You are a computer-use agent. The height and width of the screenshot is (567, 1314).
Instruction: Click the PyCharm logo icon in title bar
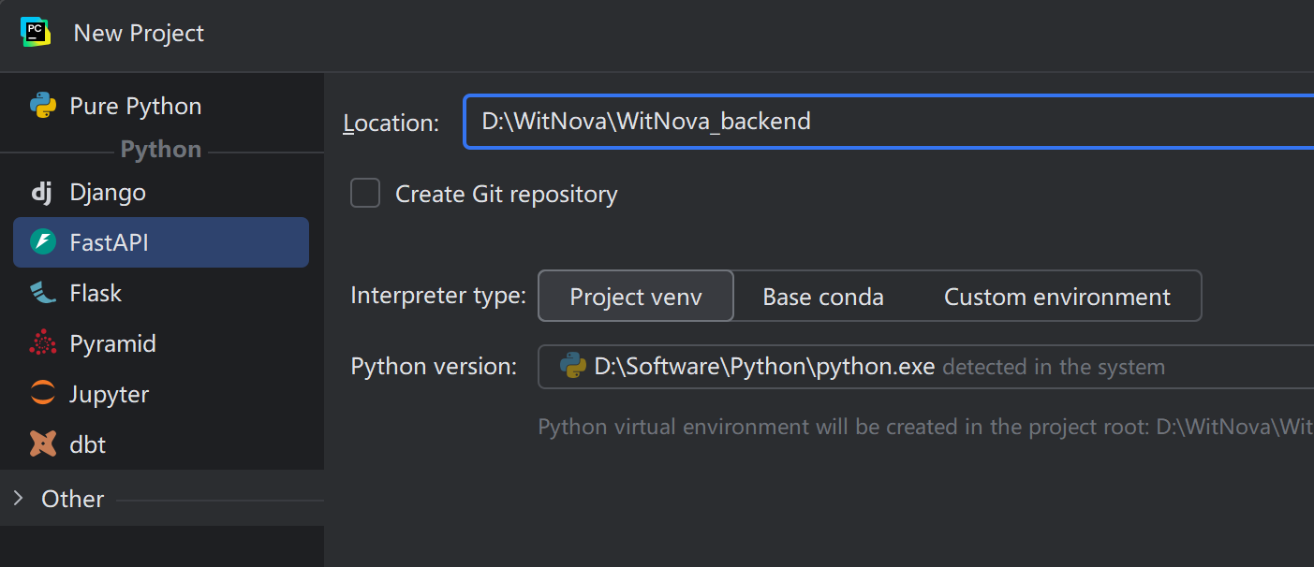click(x=36, y=32)
